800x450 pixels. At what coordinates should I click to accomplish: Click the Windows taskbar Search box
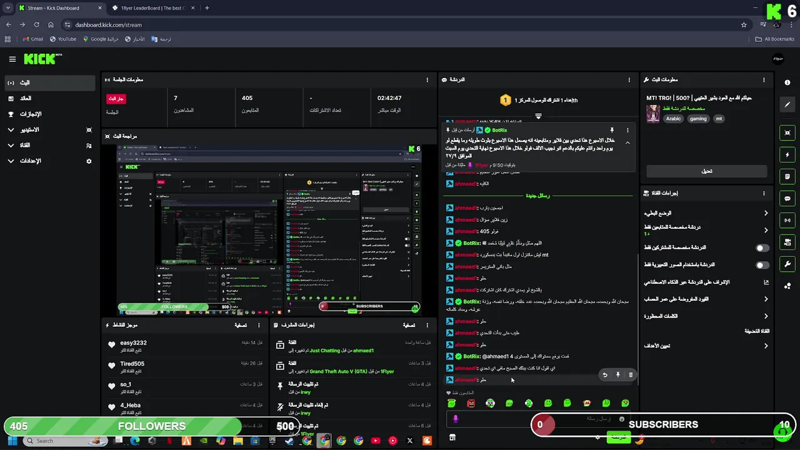tap(66, 441)
